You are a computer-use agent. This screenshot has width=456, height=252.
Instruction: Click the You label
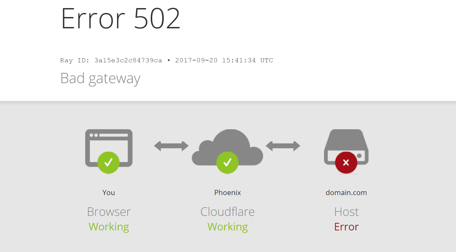[109, 193]
